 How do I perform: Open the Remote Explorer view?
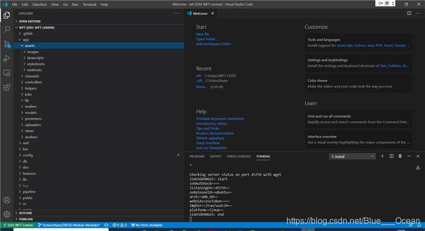(7, 73)
